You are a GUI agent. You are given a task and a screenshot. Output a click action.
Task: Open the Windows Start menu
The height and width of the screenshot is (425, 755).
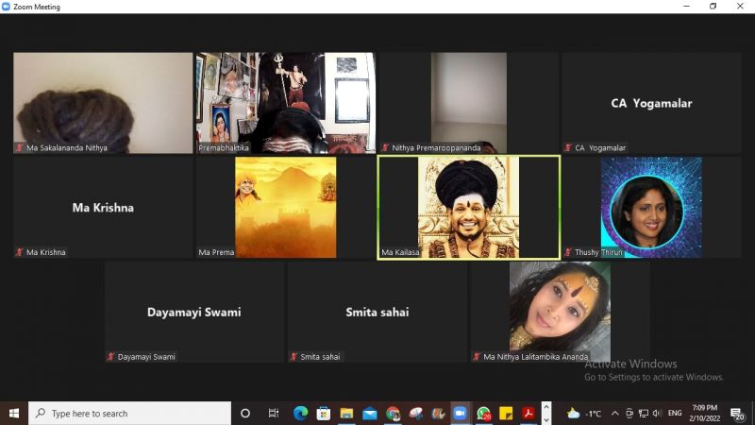14,414
